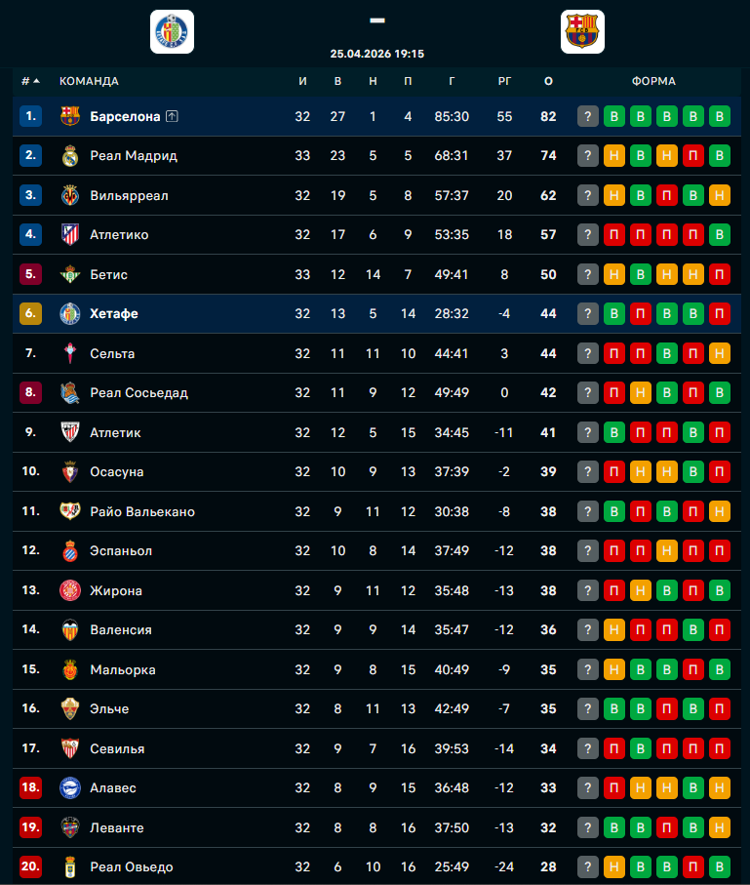Click the gray question mark badge for Барселона
Screen dimensions: 750x885
pos(588,116)
